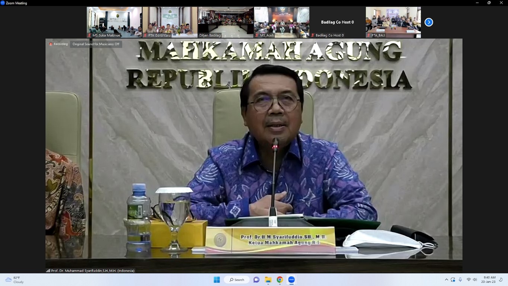
Task: Open Google Chrome from the taskbar
Action: pos(280,280)
